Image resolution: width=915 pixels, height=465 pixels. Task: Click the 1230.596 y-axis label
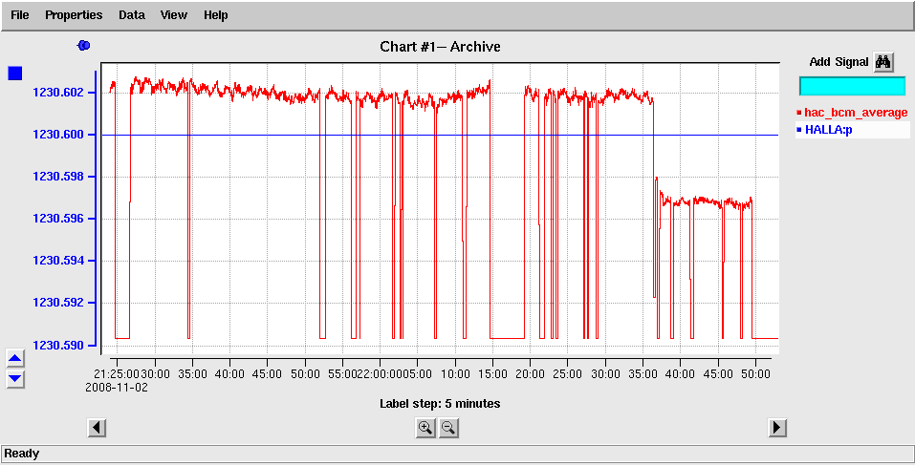(58, 219)
